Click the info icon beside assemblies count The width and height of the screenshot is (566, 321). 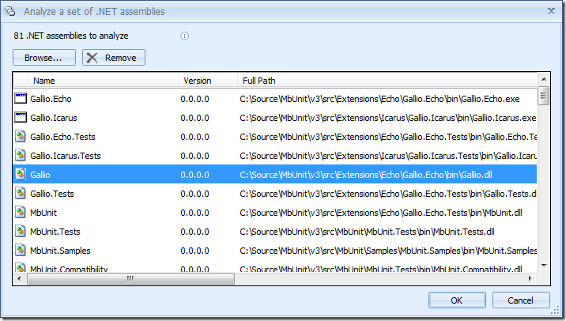[x=184, y=36]
